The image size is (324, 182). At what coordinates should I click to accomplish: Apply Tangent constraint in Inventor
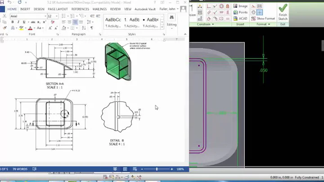[x=209, y=18]
